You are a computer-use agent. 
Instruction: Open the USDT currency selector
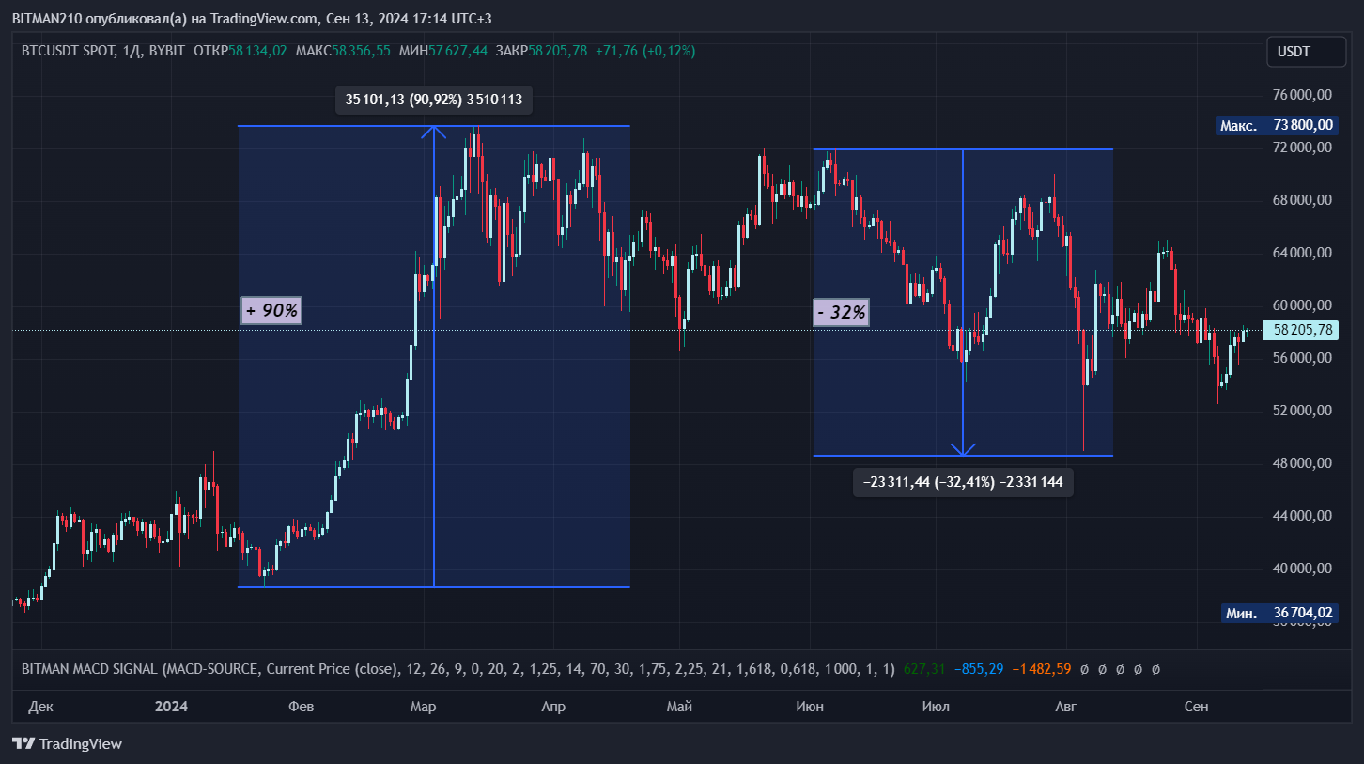[1306, 52]
